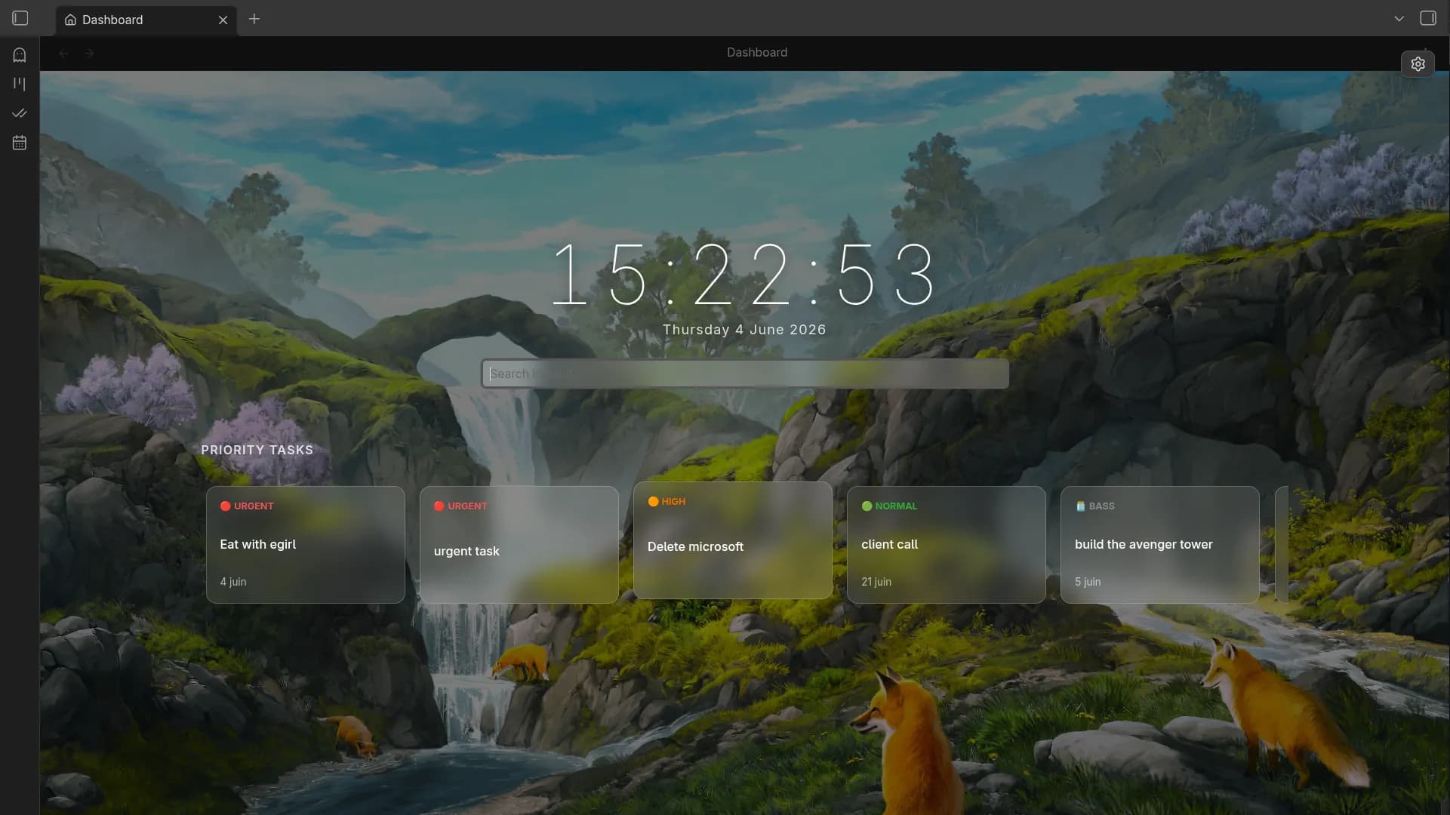The image size is (1450, 815).
Task: Open the "client call" task card
Action: (x=947, y=545)
